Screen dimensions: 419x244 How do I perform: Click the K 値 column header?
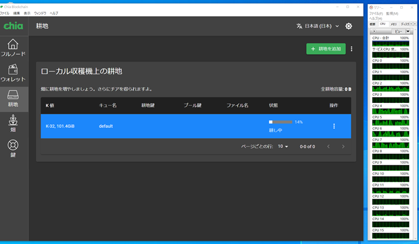49,105
